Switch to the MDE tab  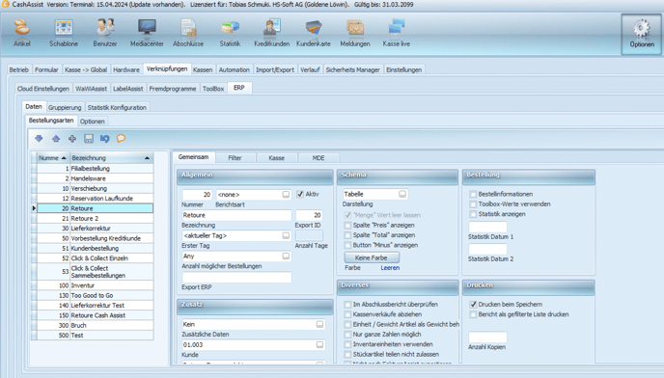(x=318, y=158)
